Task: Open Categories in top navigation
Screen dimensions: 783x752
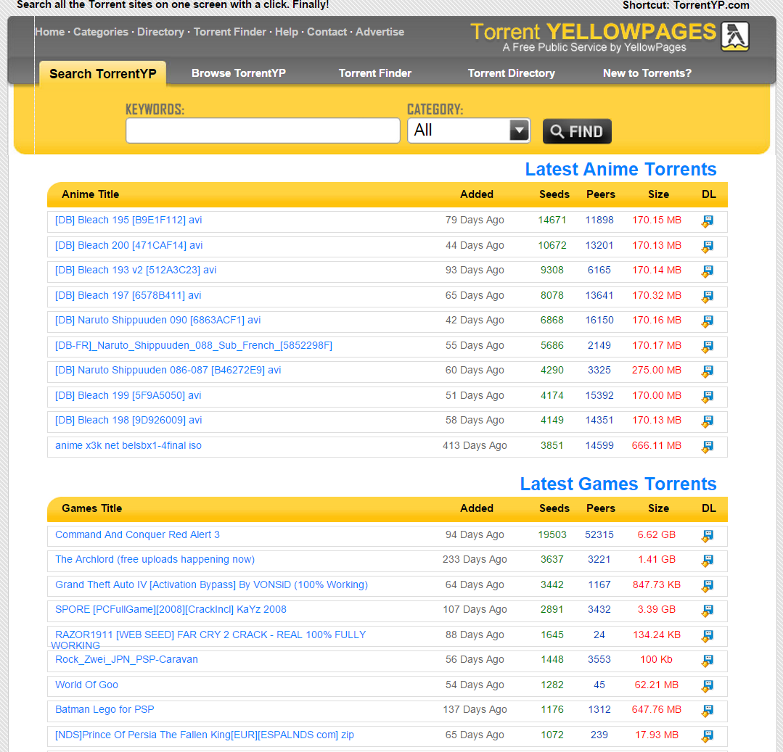Action: coord(101,32)
